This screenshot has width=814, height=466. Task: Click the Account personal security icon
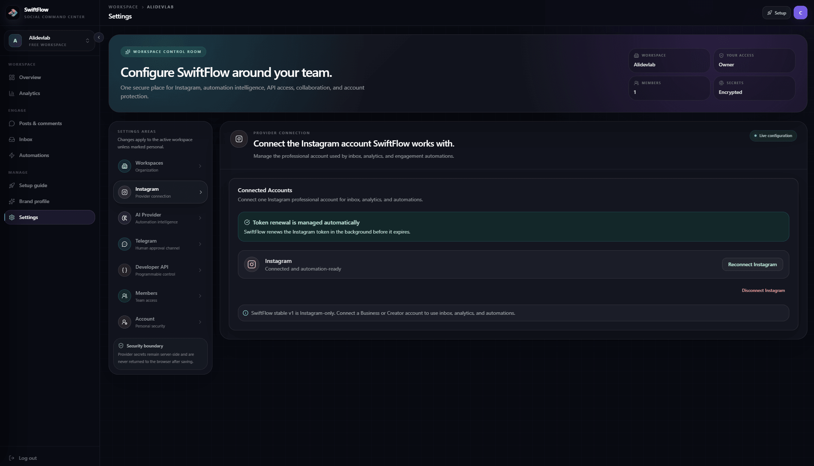click(125, 322)
